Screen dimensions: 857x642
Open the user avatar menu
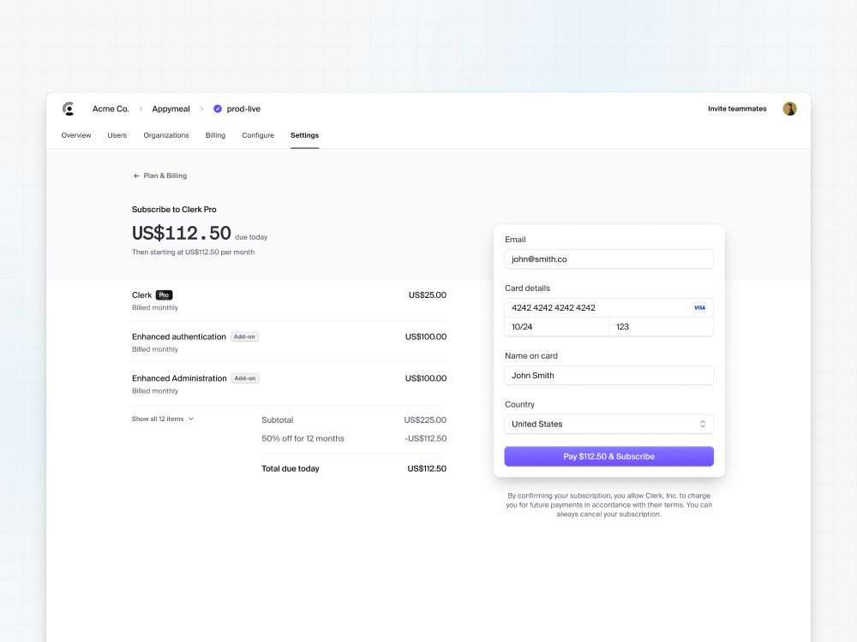coord(789,109)
